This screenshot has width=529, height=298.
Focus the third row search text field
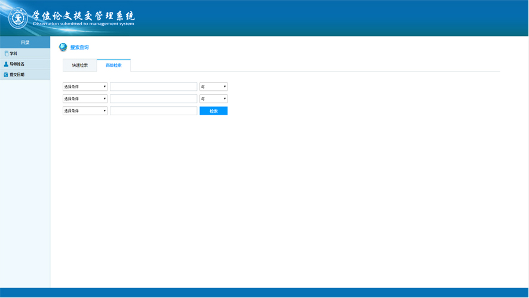153,111
